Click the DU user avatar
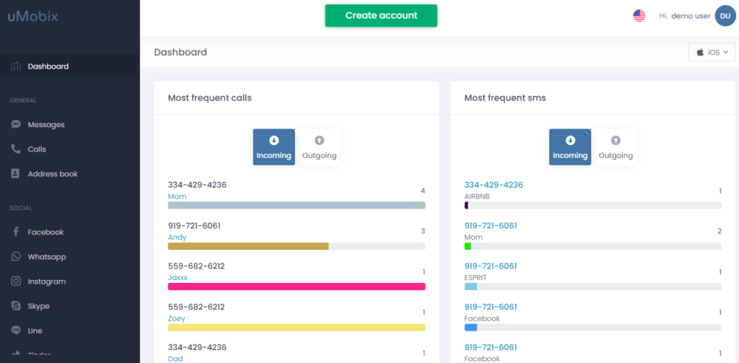739x363 pixels. [x=725, y=16]
